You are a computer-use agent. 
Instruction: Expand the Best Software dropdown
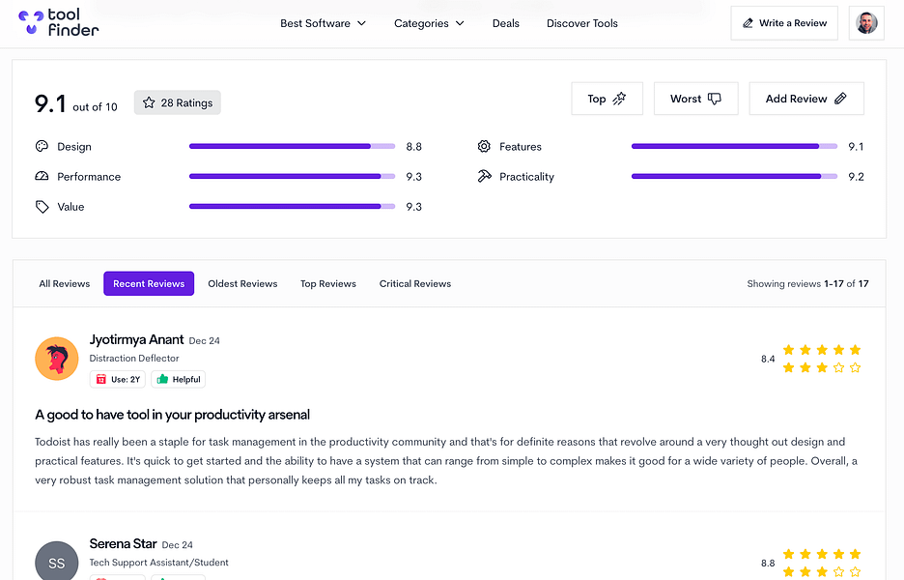[323, 23]
